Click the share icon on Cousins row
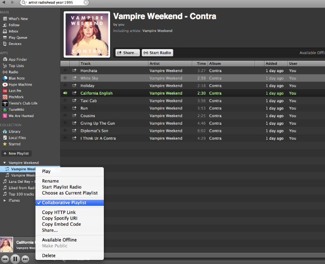This screenshot has height=264, width=325. [x=74, y=115]
